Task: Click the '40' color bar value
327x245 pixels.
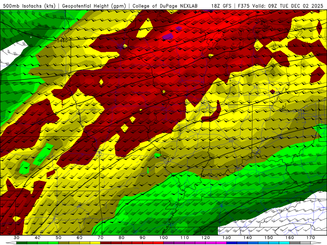Action: tap(38, 238)
